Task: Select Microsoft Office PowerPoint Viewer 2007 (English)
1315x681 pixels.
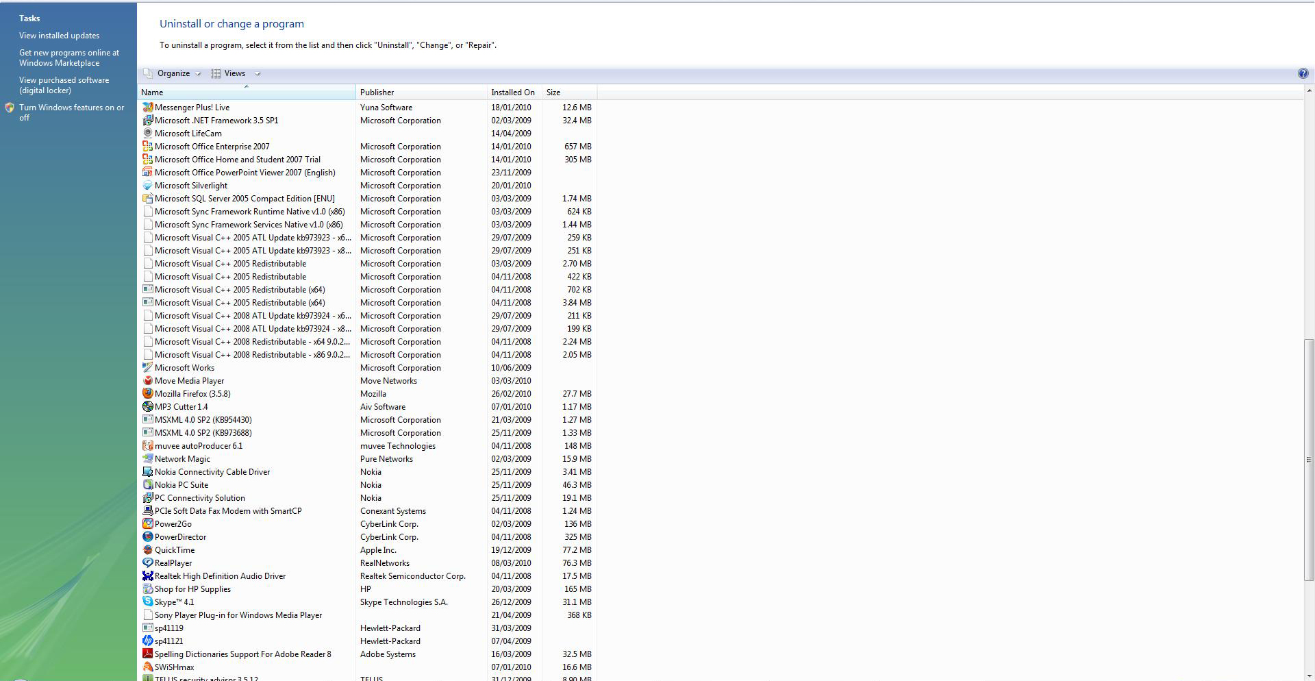Action: point(245,172)
